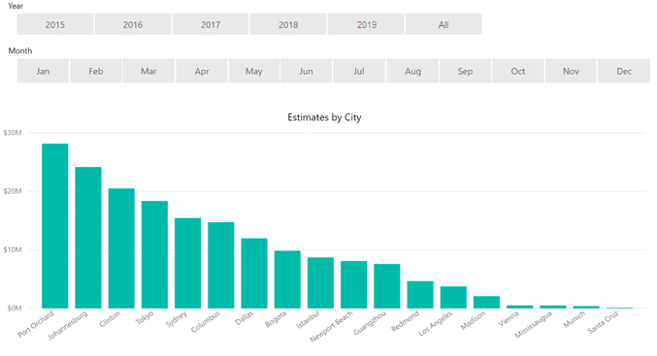Select the 2015 year slicer button
The height and width of the screenshot is (356, 657).
pyautogui.click(x=55, y=24)
